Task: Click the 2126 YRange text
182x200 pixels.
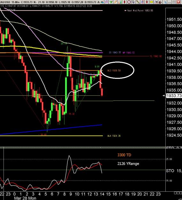Action: tap(128, 164)
